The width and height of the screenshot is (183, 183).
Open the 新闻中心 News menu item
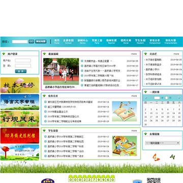(x=83, y=42)
